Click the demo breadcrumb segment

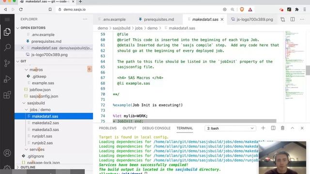click(103, 28)
